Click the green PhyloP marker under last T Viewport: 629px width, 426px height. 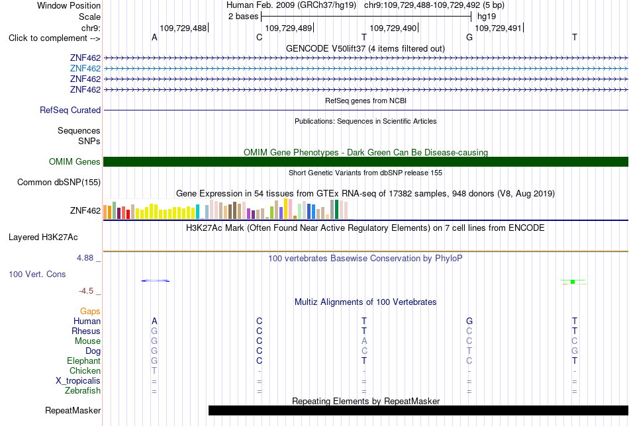(573, 282)
